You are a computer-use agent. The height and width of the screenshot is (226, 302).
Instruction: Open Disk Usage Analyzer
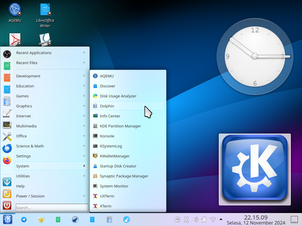point(128,96)
